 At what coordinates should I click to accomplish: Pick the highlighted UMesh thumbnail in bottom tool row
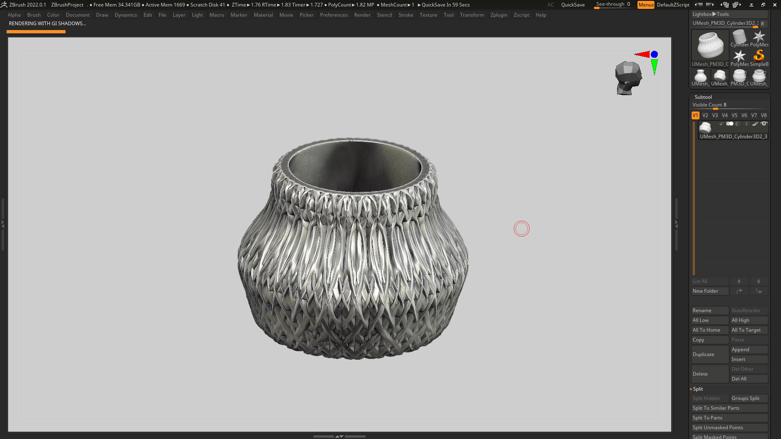pos(720,77)
